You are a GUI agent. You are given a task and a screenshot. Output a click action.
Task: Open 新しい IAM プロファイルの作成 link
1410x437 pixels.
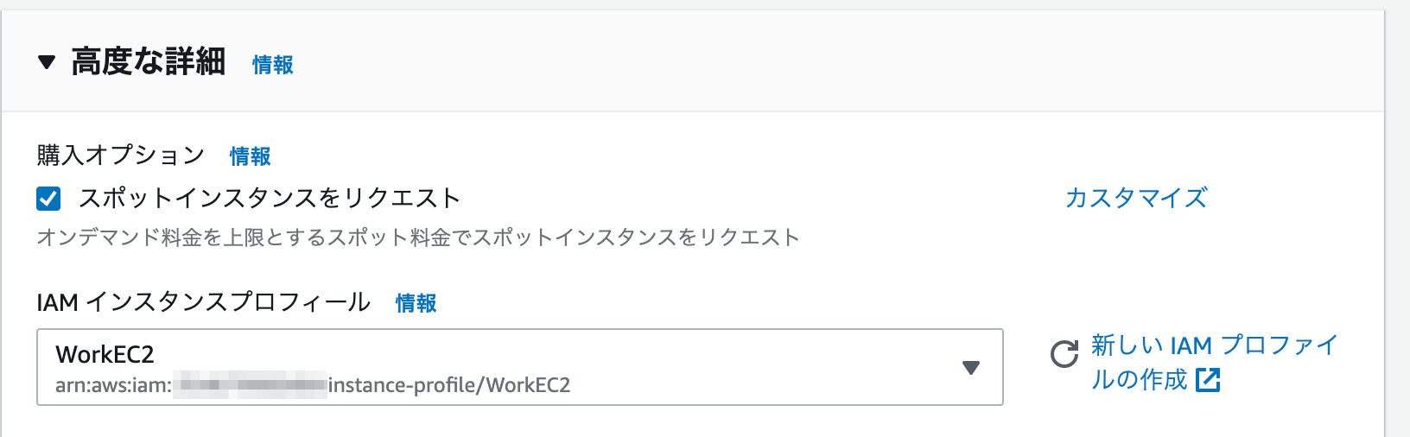click(1214, 363)
